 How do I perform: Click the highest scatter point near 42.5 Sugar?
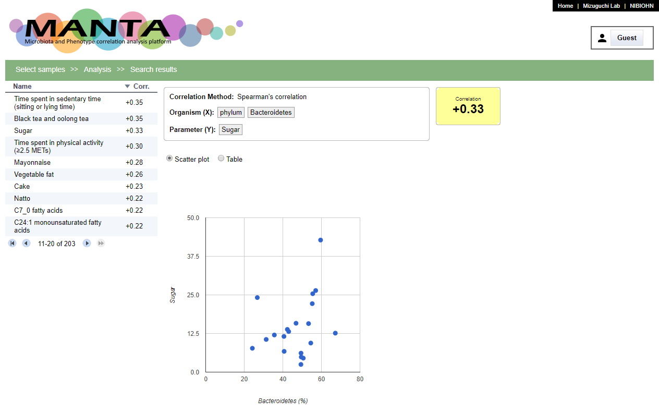pos(321,240)
